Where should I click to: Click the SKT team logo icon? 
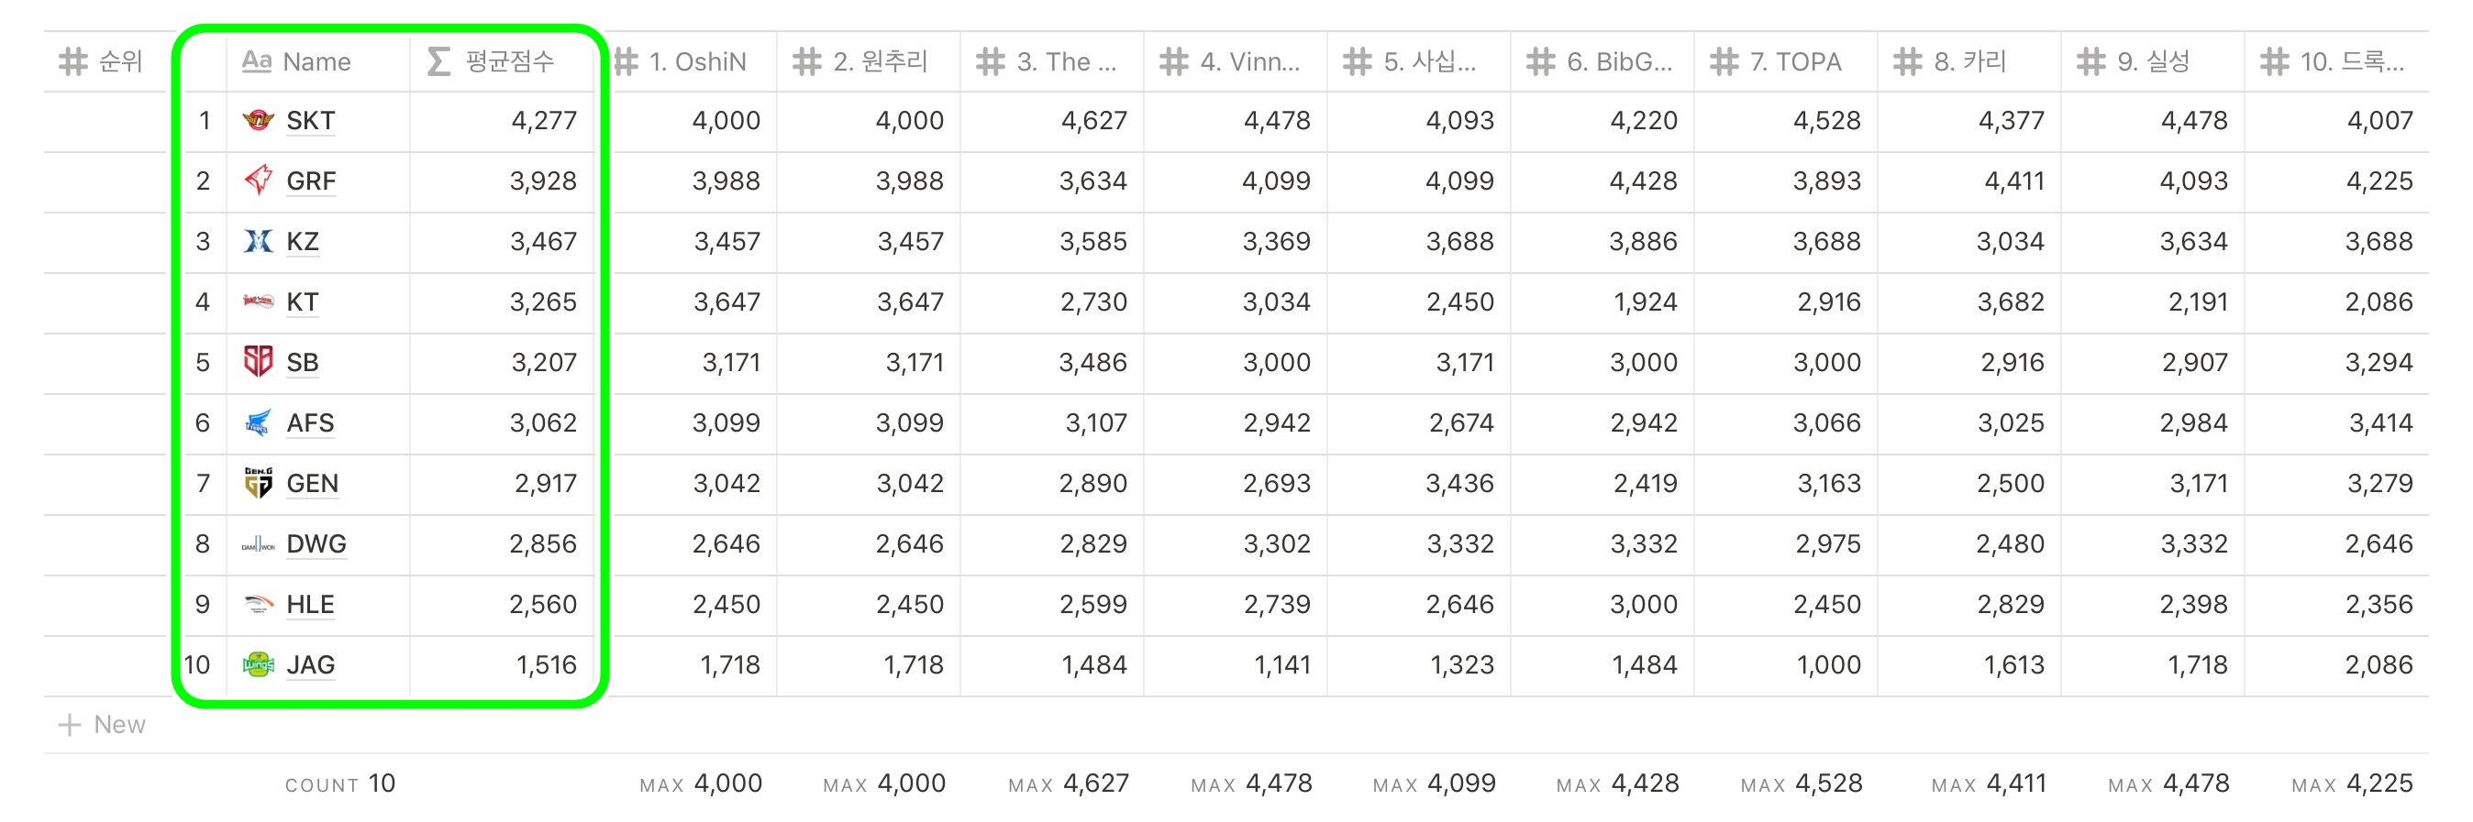click(x=257, y=121)
